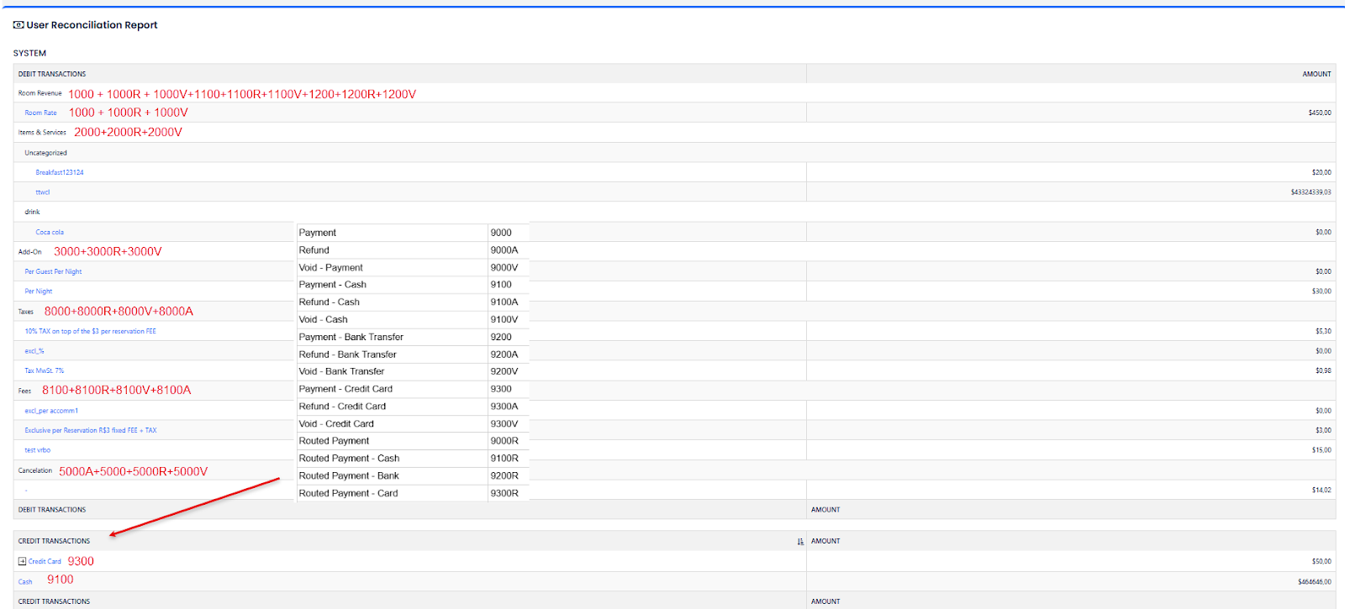Image resolution: width=1345 pixels, height=609 pixels.
Task: Click the report icon beside User Reconciliation Report
Action: (18, 25)
